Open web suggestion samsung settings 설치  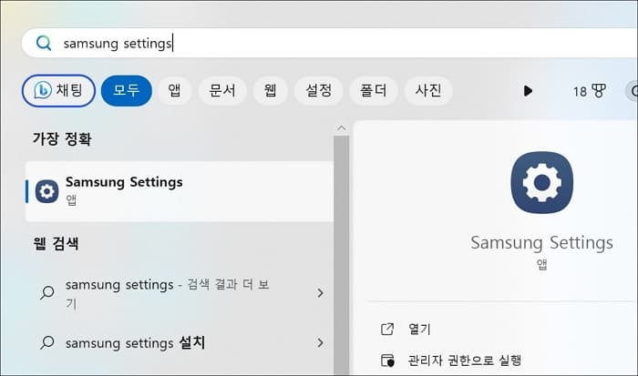coord(180,342)
